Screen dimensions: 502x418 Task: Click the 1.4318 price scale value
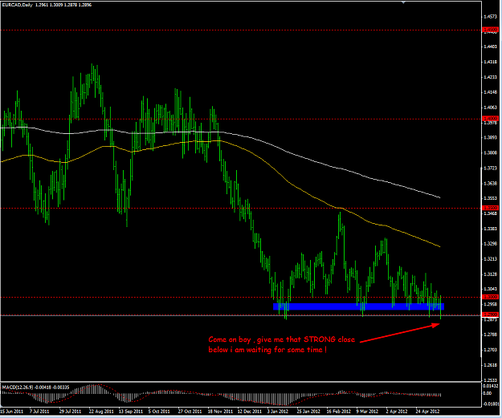point(491,62)
